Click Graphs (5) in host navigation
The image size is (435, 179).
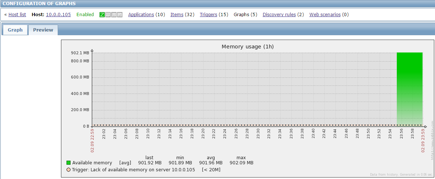click(245, 14)
